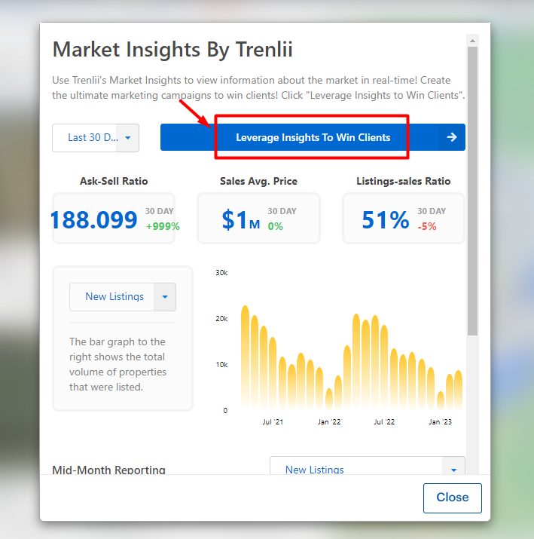Expand the New Listings chart metric dropdown
The height and width of the screenshot is (539, 534).
click(x=123, y=297)
